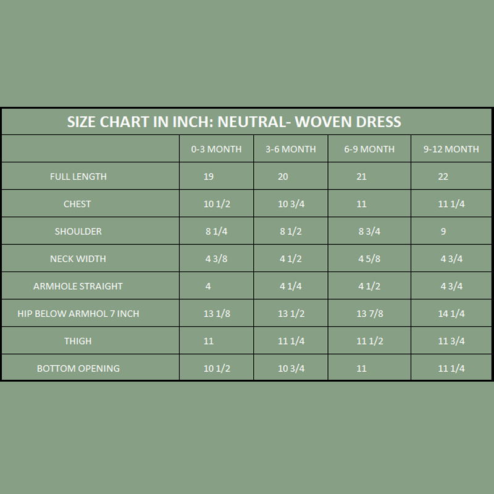Viewport: 494px width, 494px height.
Task: Select hip value 13 7/8 cell
Action: (x=370, y=314)
